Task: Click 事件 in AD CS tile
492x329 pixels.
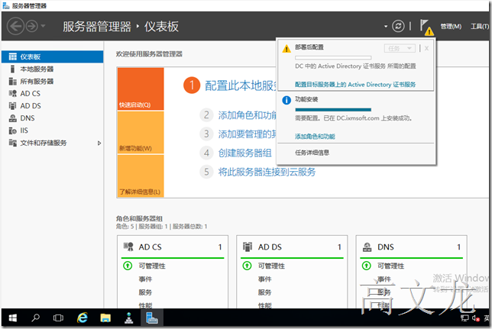Action: (145, 279)
